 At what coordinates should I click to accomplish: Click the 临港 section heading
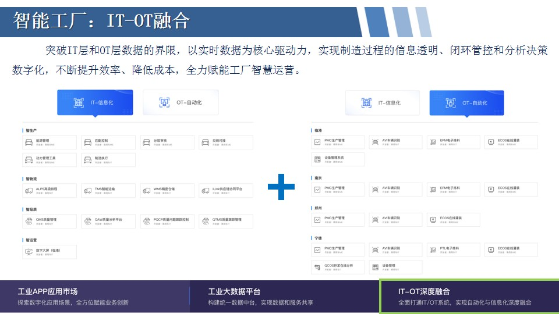pos(318,131)
